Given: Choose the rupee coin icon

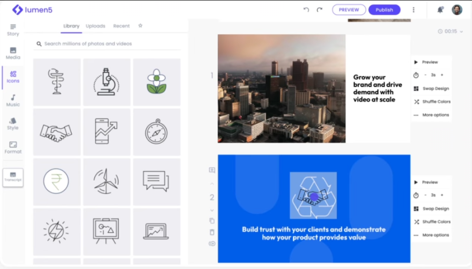Looking at the screenshot, I should 57,182.
